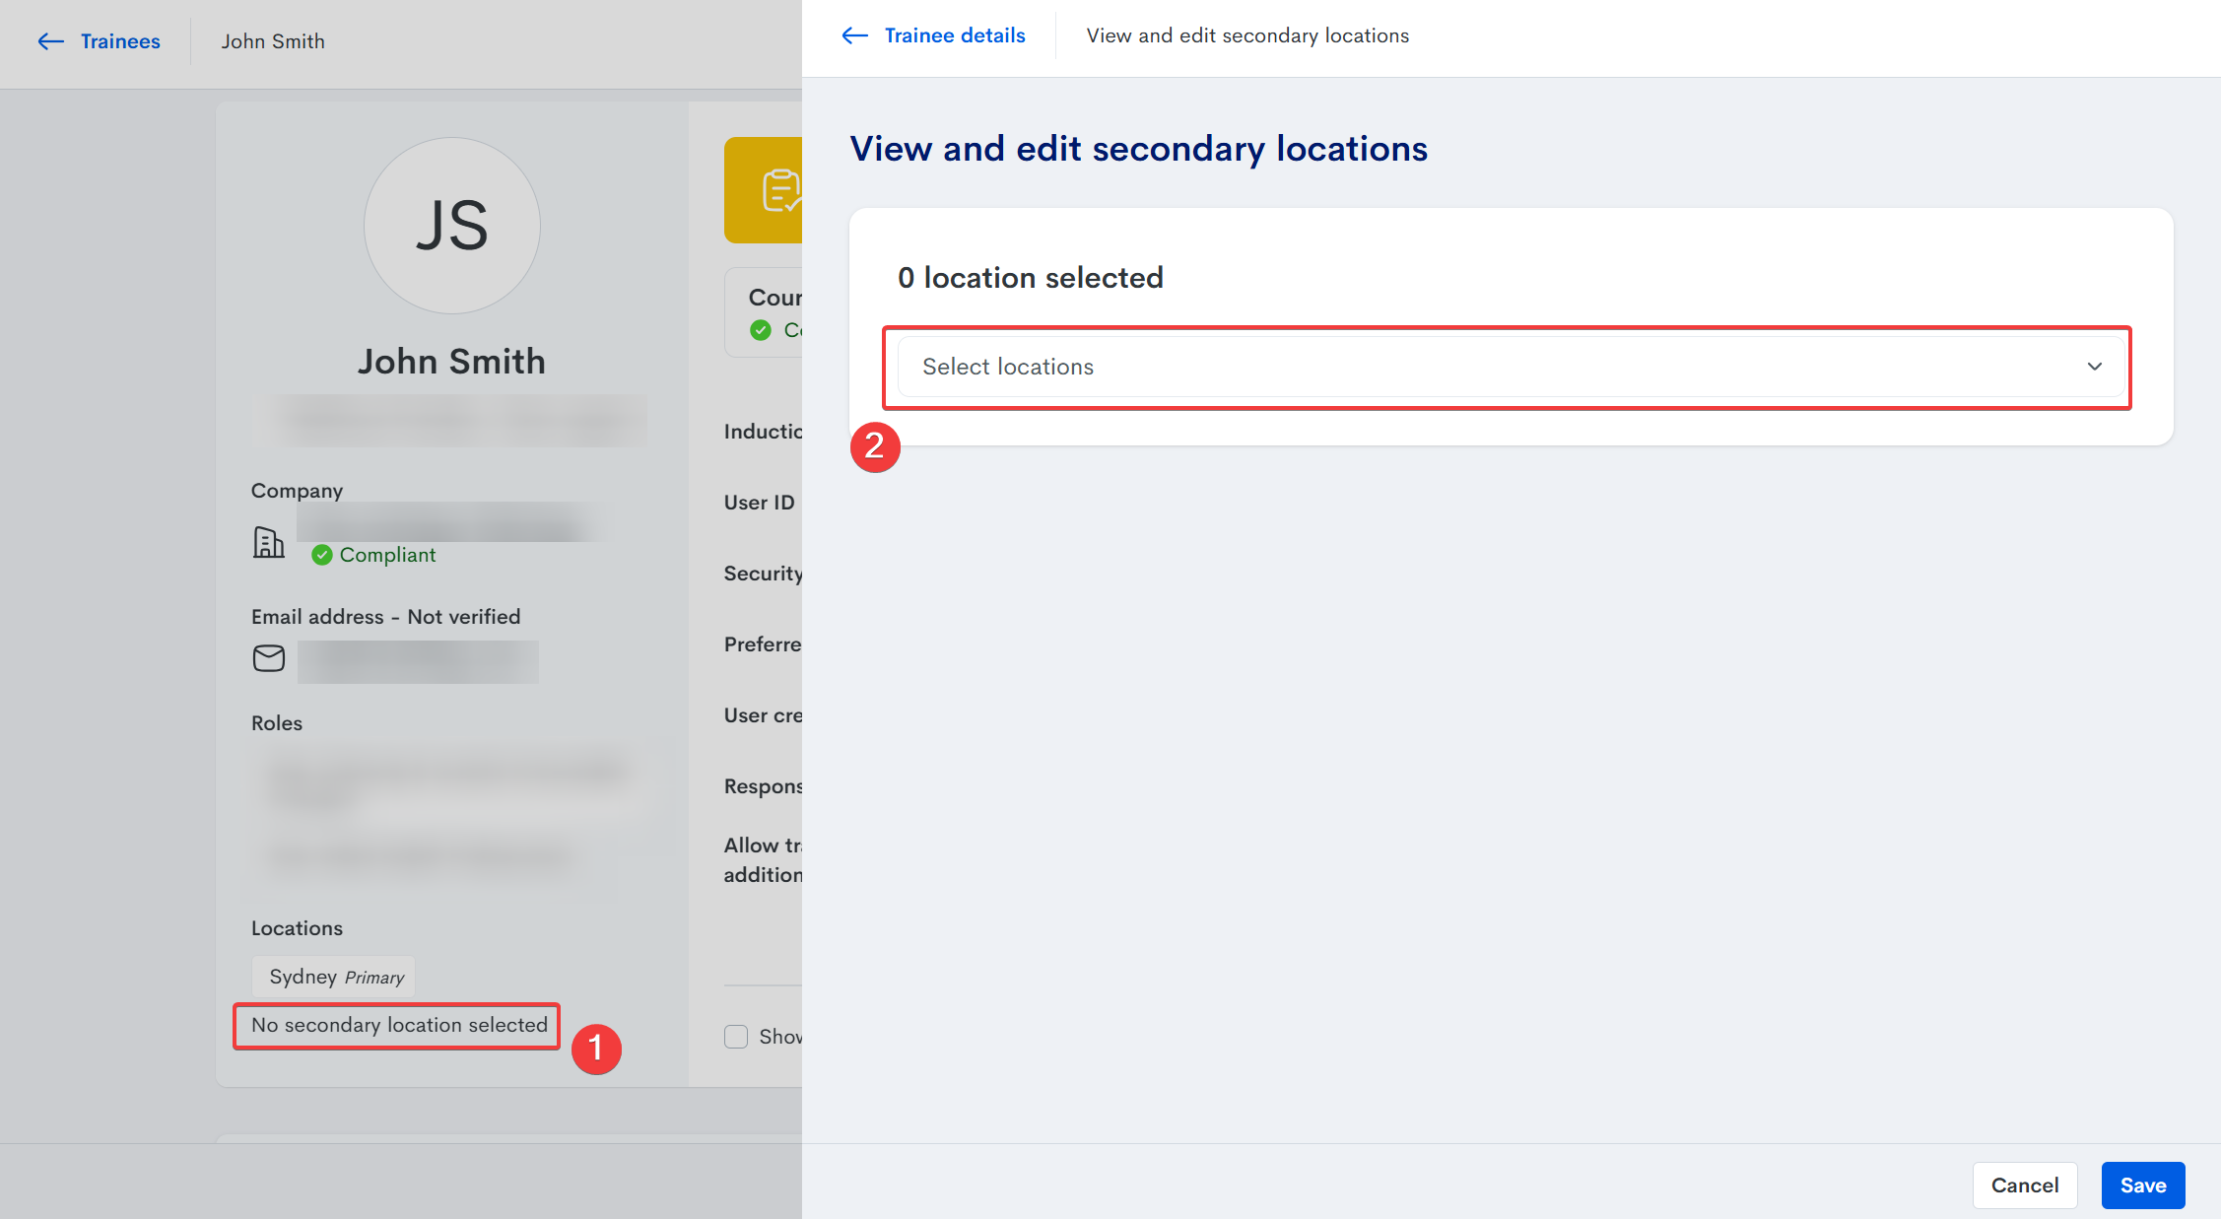Toggle the Show checkbox
The height and width of the screenshot is (1219, 2221).
pos(736,1037)
